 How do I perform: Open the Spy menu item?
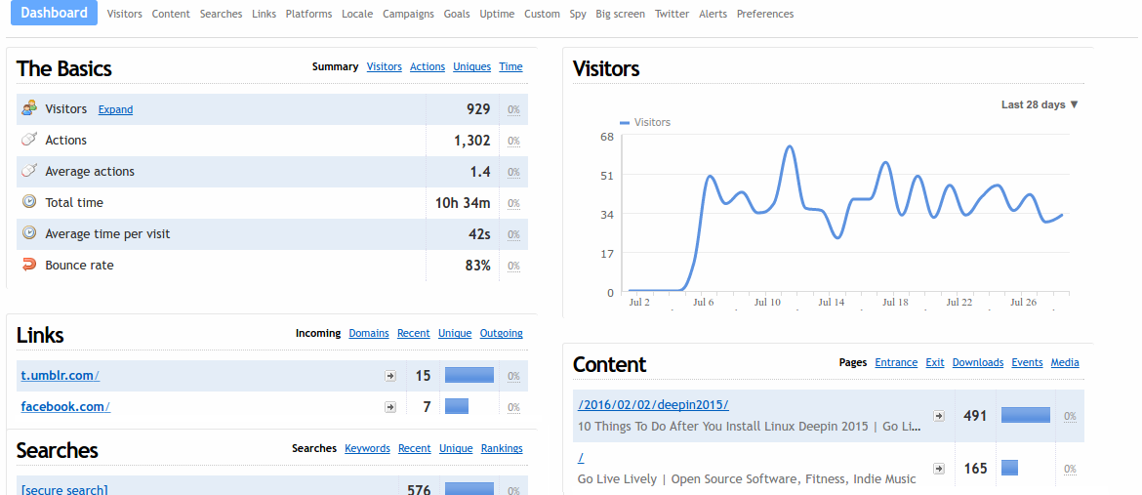578,14
